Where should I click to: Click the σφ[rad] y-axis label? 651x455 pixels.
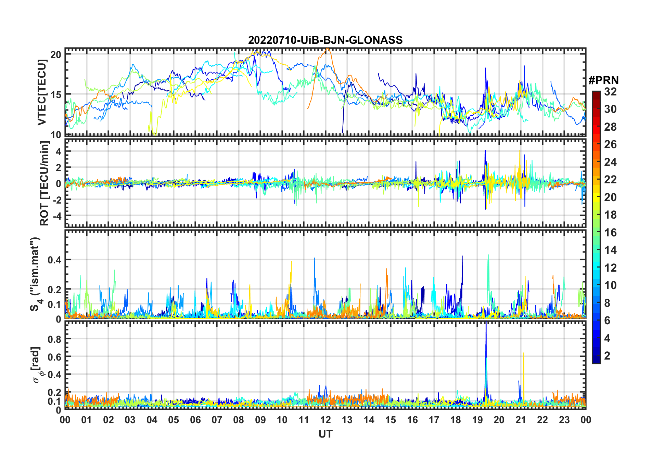click(37, 365)
